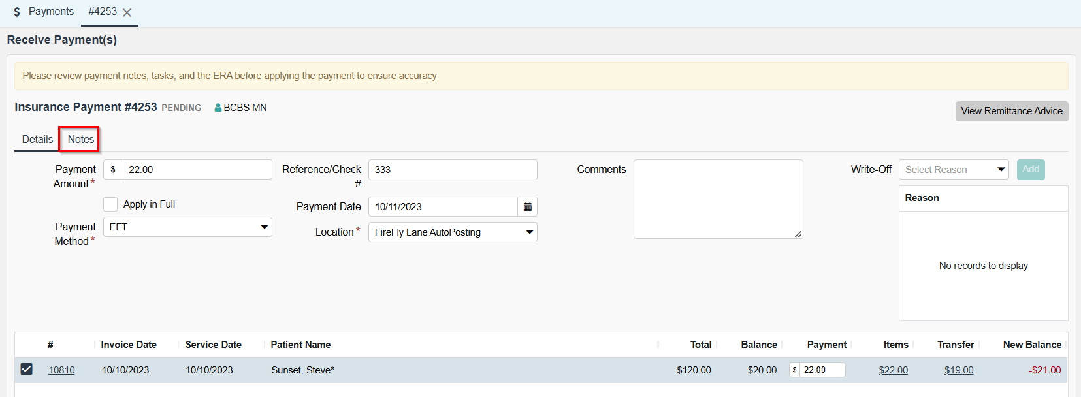This screenshot has width=1081, height=397.
Task: Click the BCBS MN payer person icon
Action: pos(218,108)
